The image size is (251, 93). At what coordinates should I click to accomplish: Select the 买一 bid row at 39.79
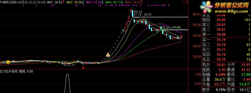click(226, 40)
